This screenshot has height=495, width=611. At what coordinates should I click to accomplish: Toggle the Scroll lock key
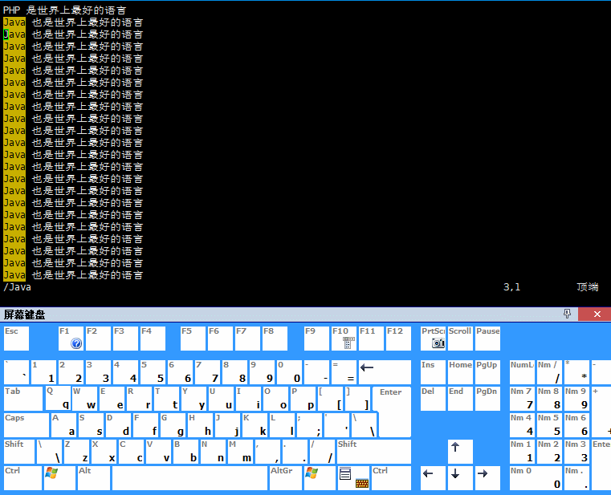click(460, 339)
